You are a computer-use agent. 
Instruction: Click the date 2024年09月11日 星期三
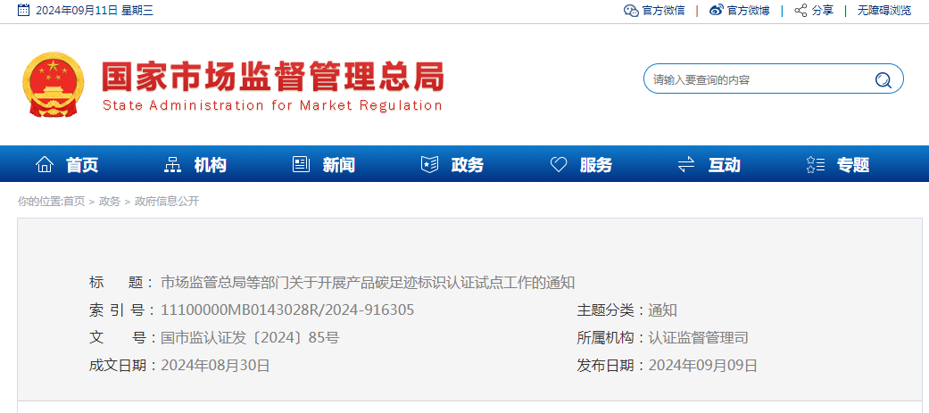pyautogui.click(x=95, y=10)
